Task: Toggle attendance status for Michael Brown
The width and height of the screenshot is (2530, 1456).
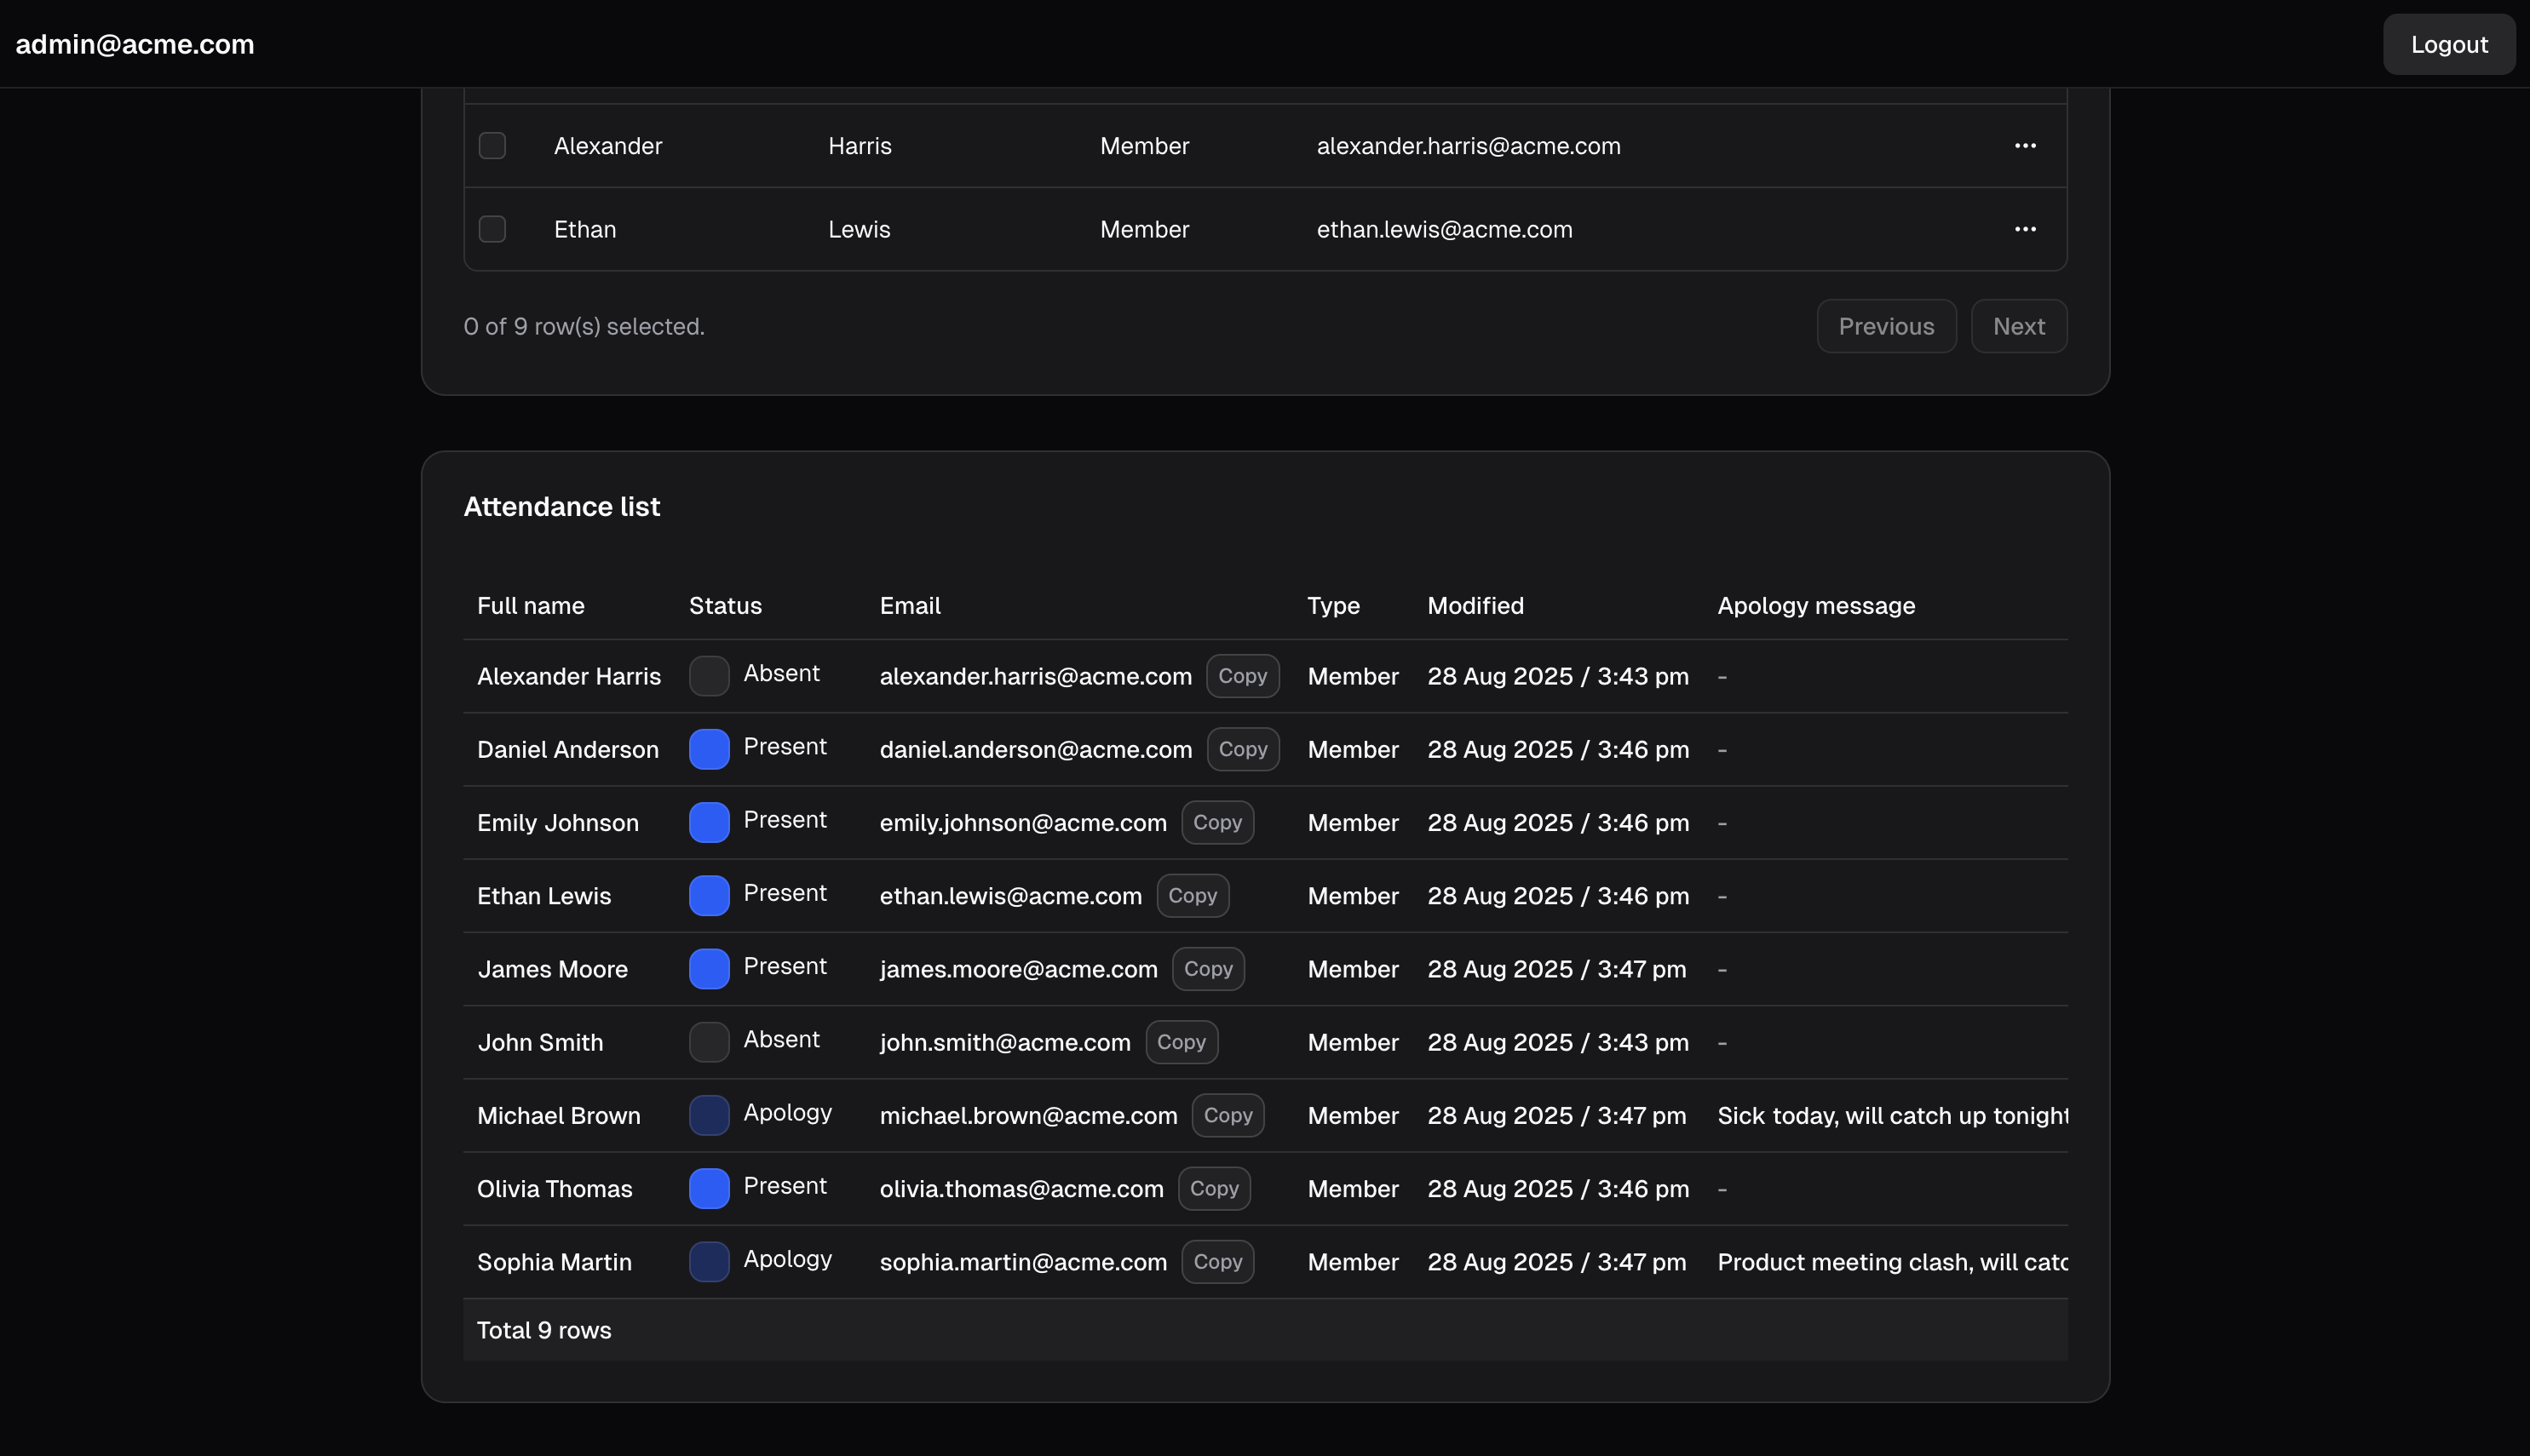Action: pos(710,1115)
